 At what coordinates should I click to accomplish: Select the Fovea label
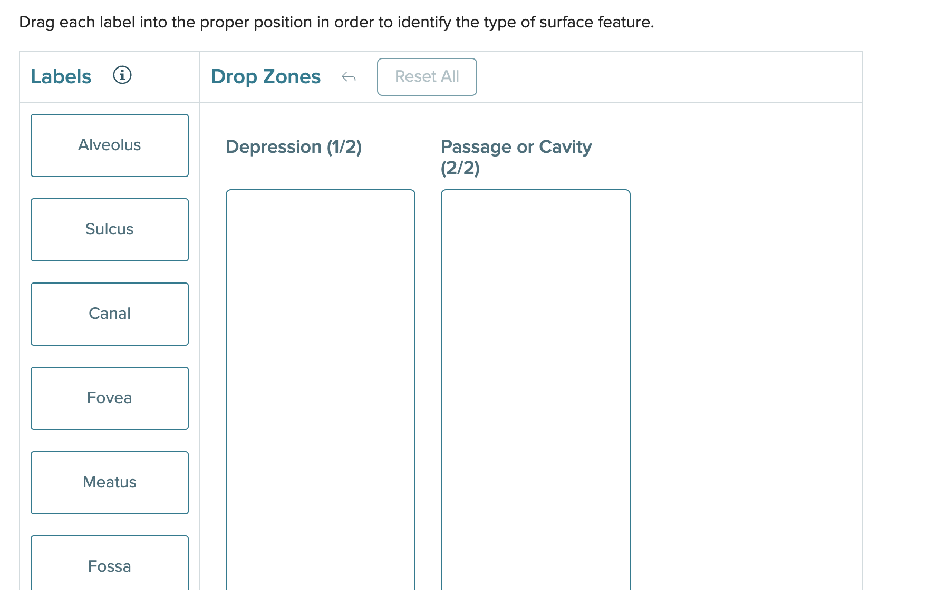(x=110, y=398)
